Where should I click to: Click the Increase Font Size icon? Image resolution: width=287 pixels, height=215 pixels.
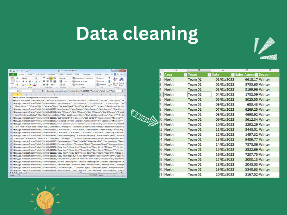[36, 81]
